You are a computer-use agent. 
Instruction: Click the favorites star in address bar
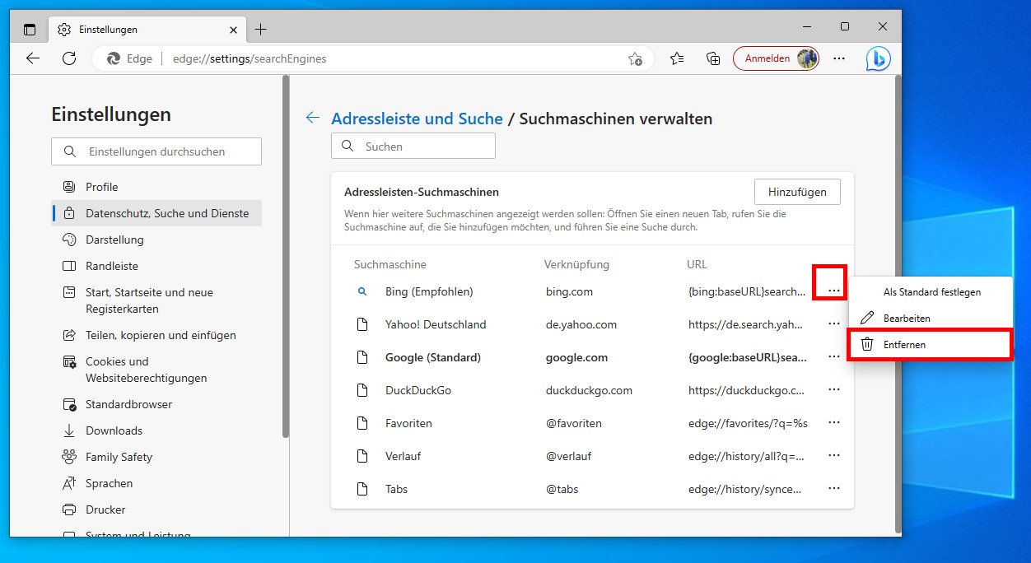tap(635, 58)
